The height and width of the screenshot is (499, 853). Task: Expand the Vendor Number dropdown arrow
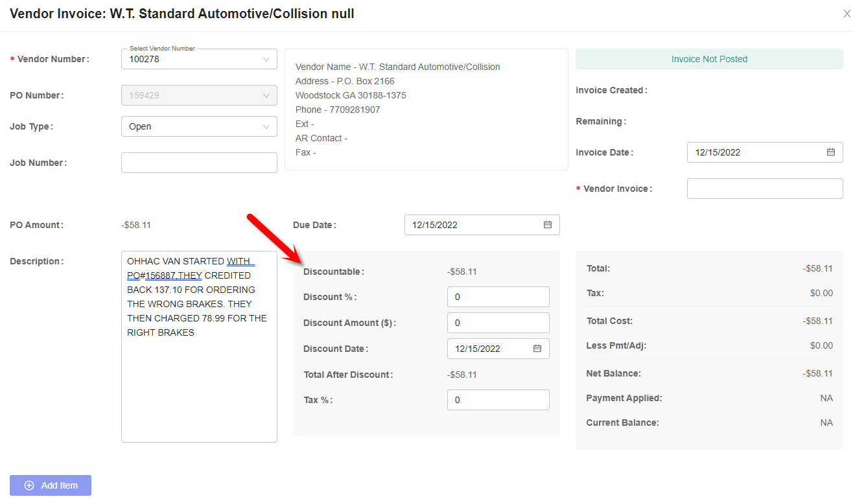(x=266, y=59)
